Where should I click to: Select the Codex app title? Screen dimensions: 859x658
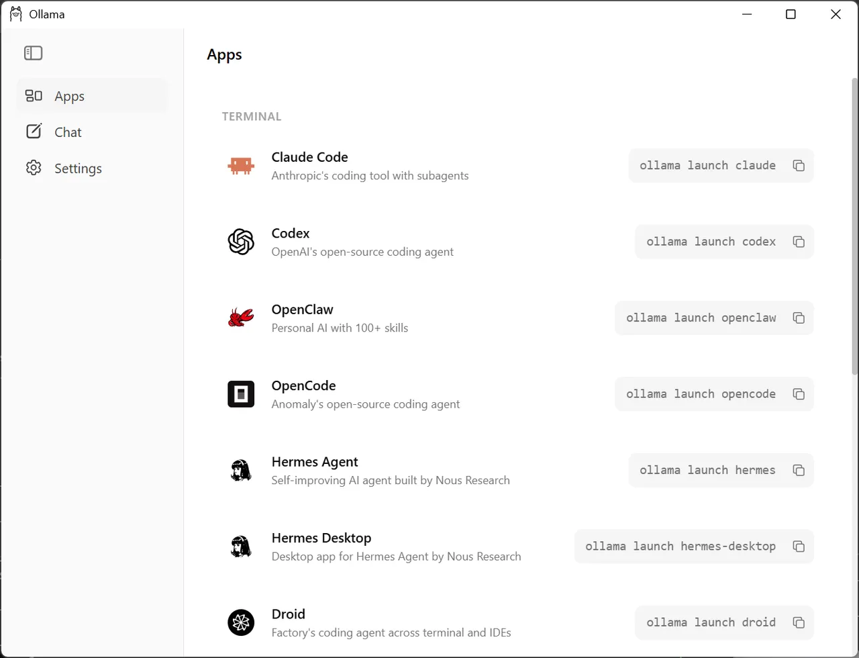(291, 233)
